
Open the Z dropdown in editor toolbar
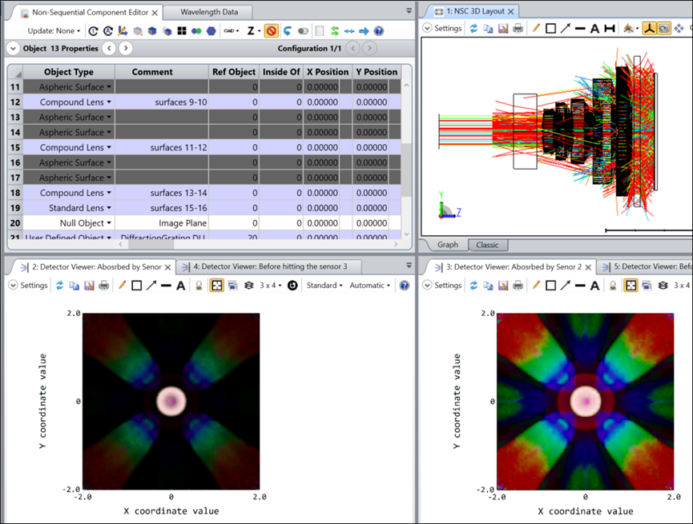pyautogui.click(x=254, y=31)
